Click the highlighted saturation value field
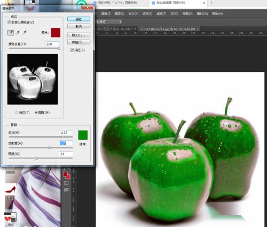Screen dimensions: 267x227 pyautogui.click(x=66, y=143)
